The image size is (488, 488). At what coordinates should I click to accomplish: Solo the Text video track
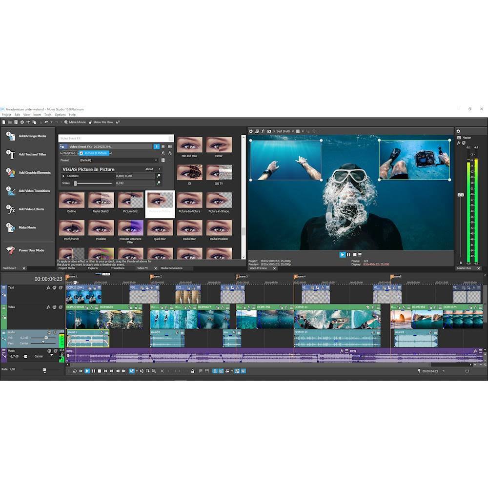coord(61,288)
